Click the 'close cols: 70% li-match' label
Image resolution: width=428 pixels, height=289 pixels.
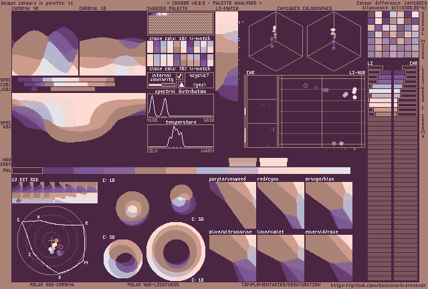tap(180, 68)
